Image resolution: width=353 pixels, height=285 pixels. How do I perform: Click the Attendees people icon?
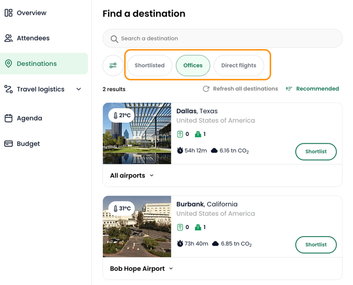[x=8, y=38]
